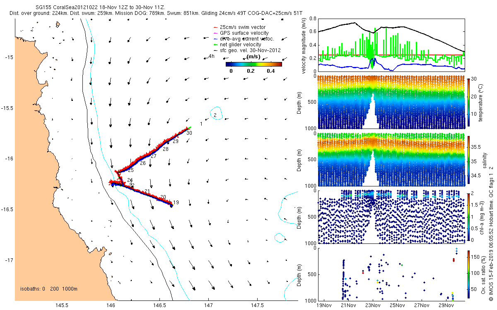Viewport: 497px width, 310px height.
Task: Click the longitude label 147.5 on the map
Action: coord(257,305)
